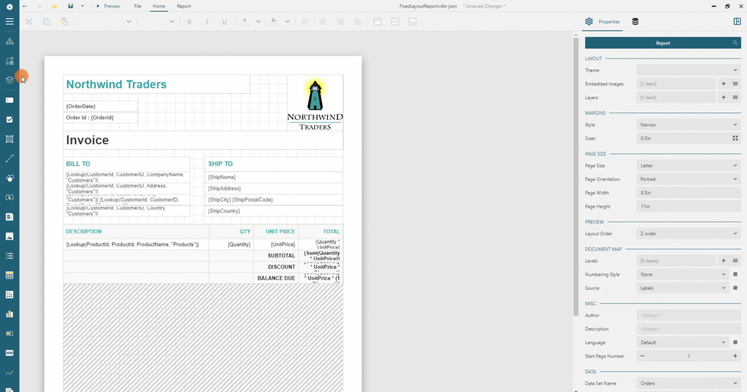The height and width of the screenshot is (392, 747).
Task: Select the Line tool in the toolbox
Action: [9, 159]
